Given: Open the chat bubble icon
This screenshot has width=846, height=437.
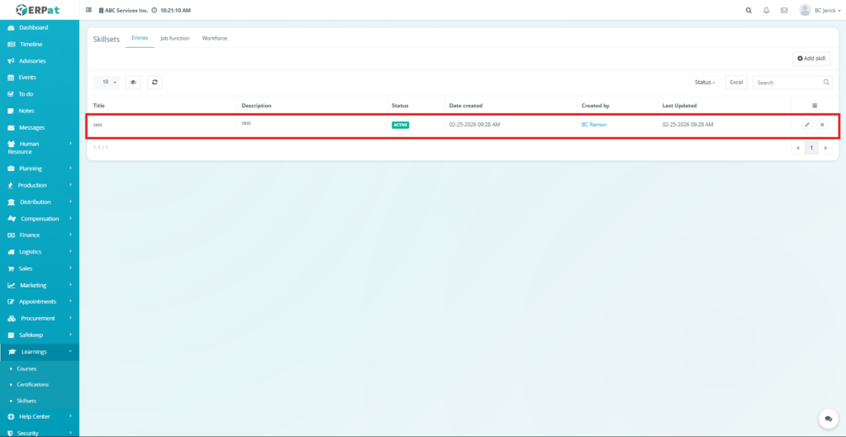Looking at the screenshot, I should [x=825, y=419].
